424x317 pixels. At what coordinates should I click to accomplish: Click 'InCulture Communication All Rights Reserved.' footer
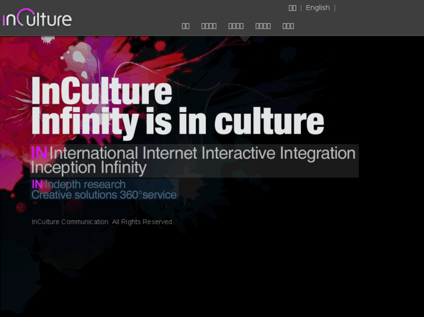[103, 222]
